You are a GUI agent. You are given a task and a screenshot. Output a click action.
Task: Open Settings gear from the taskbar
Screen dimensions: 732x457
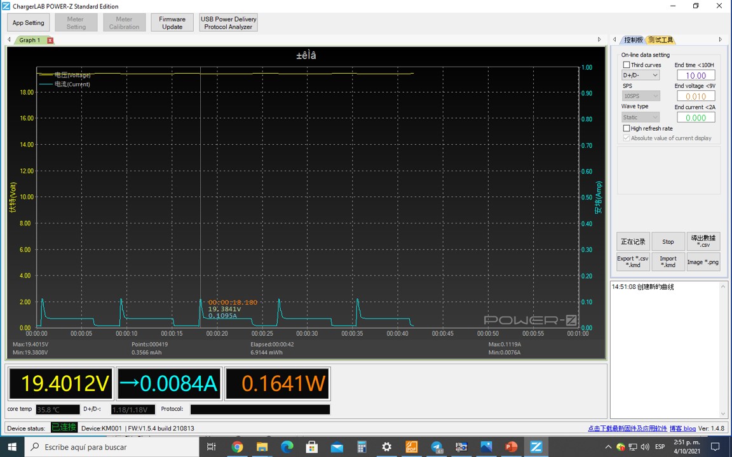coord(386,447)
